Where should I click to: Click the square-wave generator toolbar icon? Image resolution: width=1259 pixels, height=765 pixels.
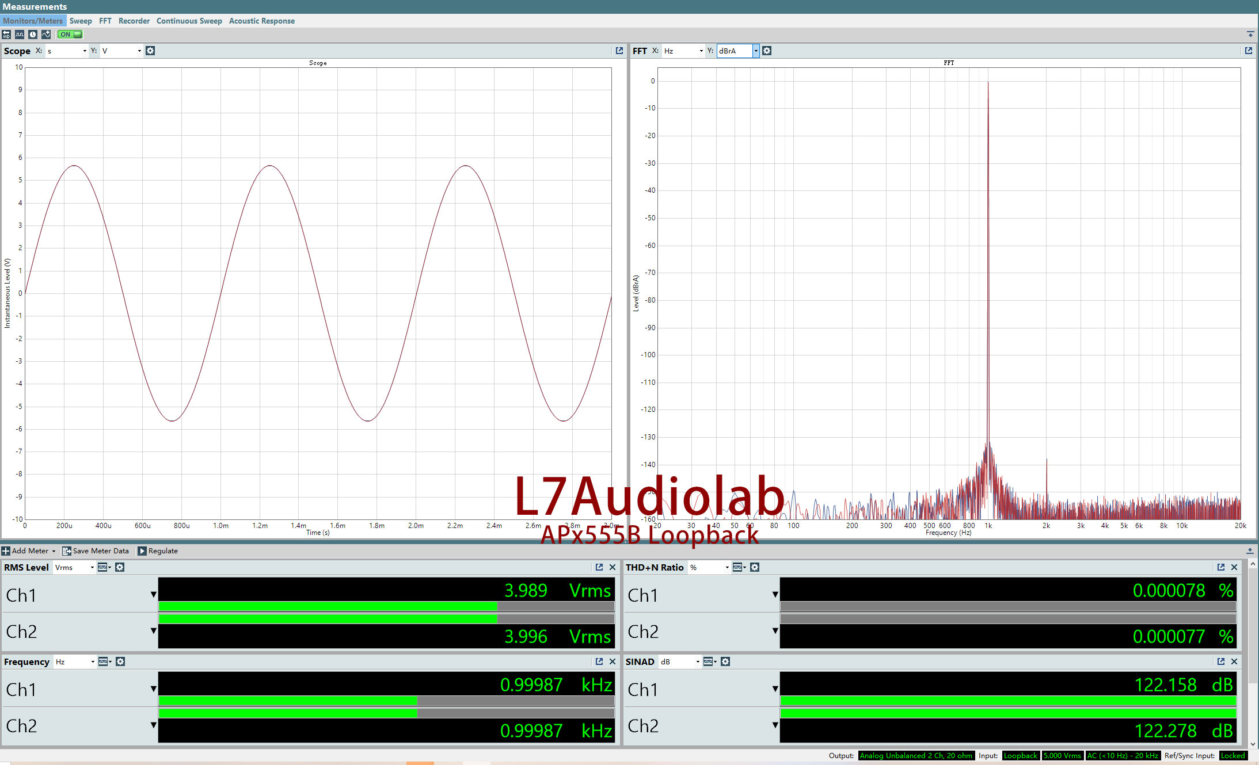[x=20, y=35]
